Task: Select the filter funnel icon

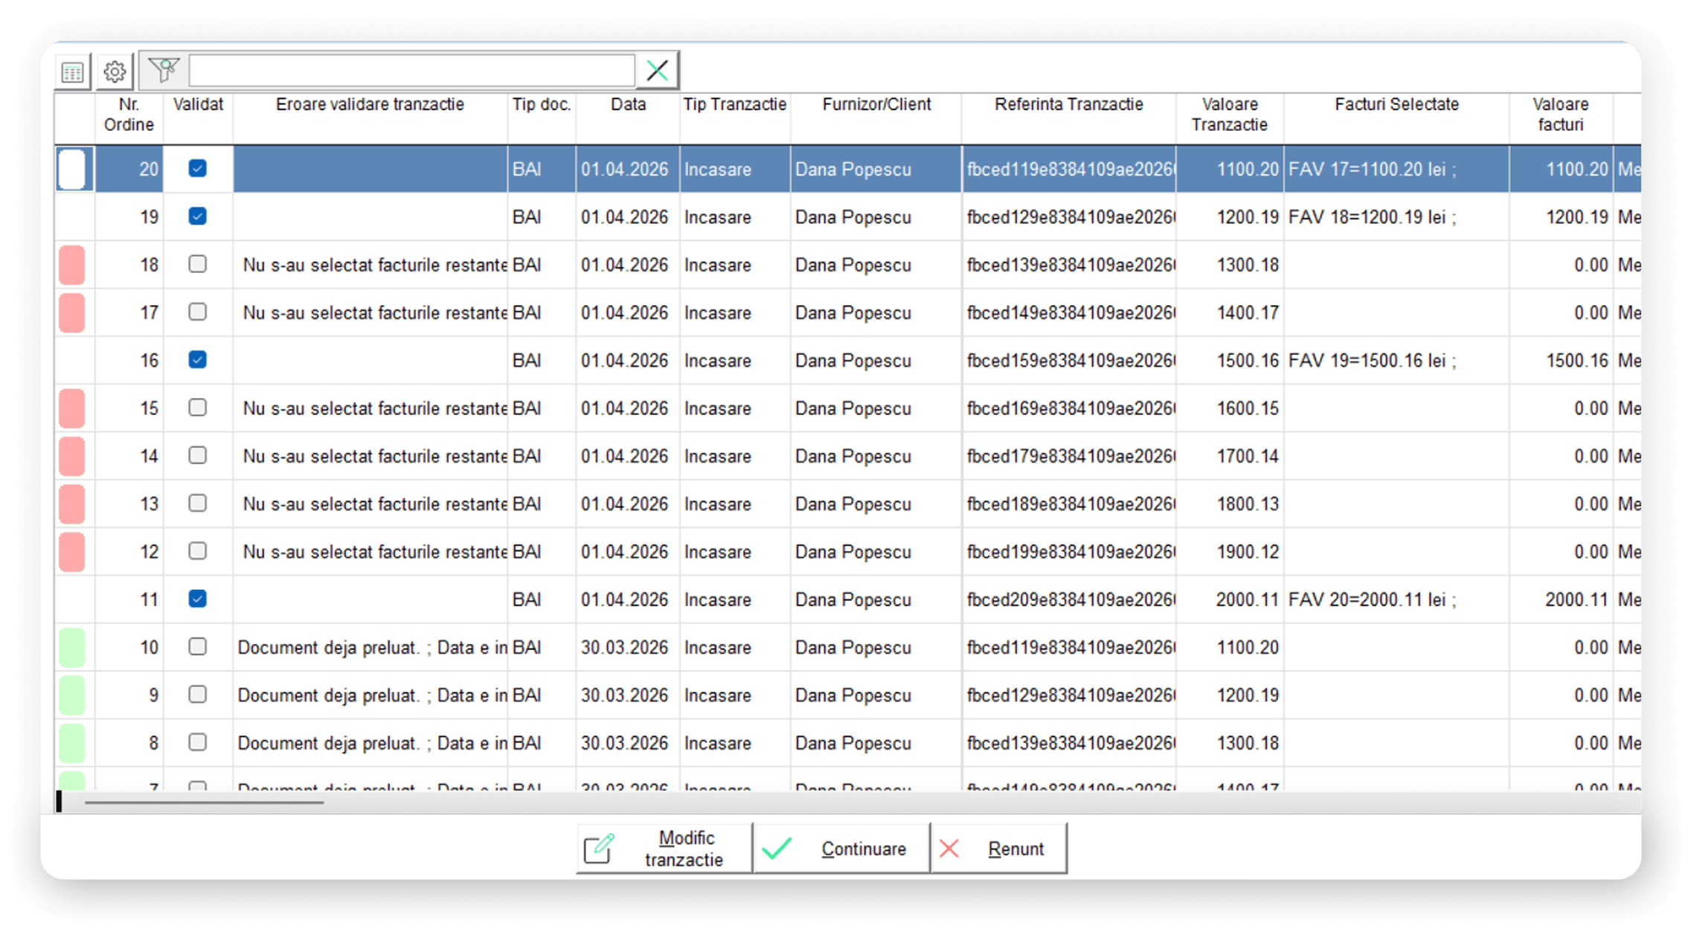Action: 163,68
